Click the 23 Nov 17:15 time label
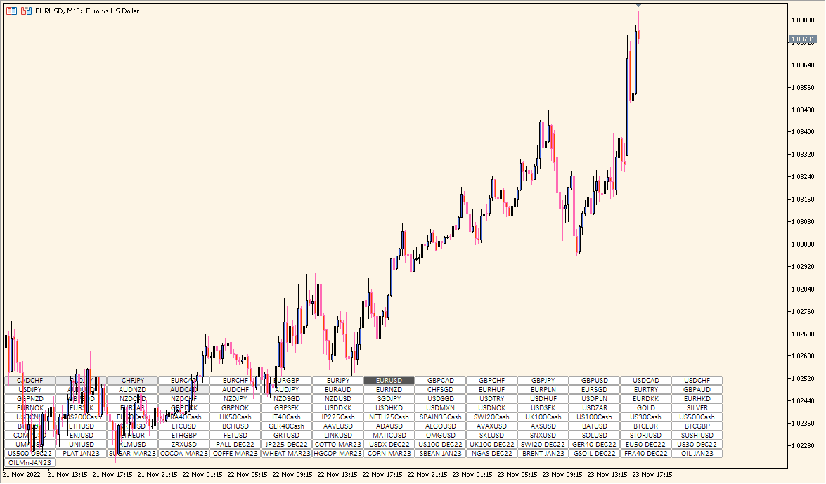The image size is (826, 484). click(x=654, y=476)
